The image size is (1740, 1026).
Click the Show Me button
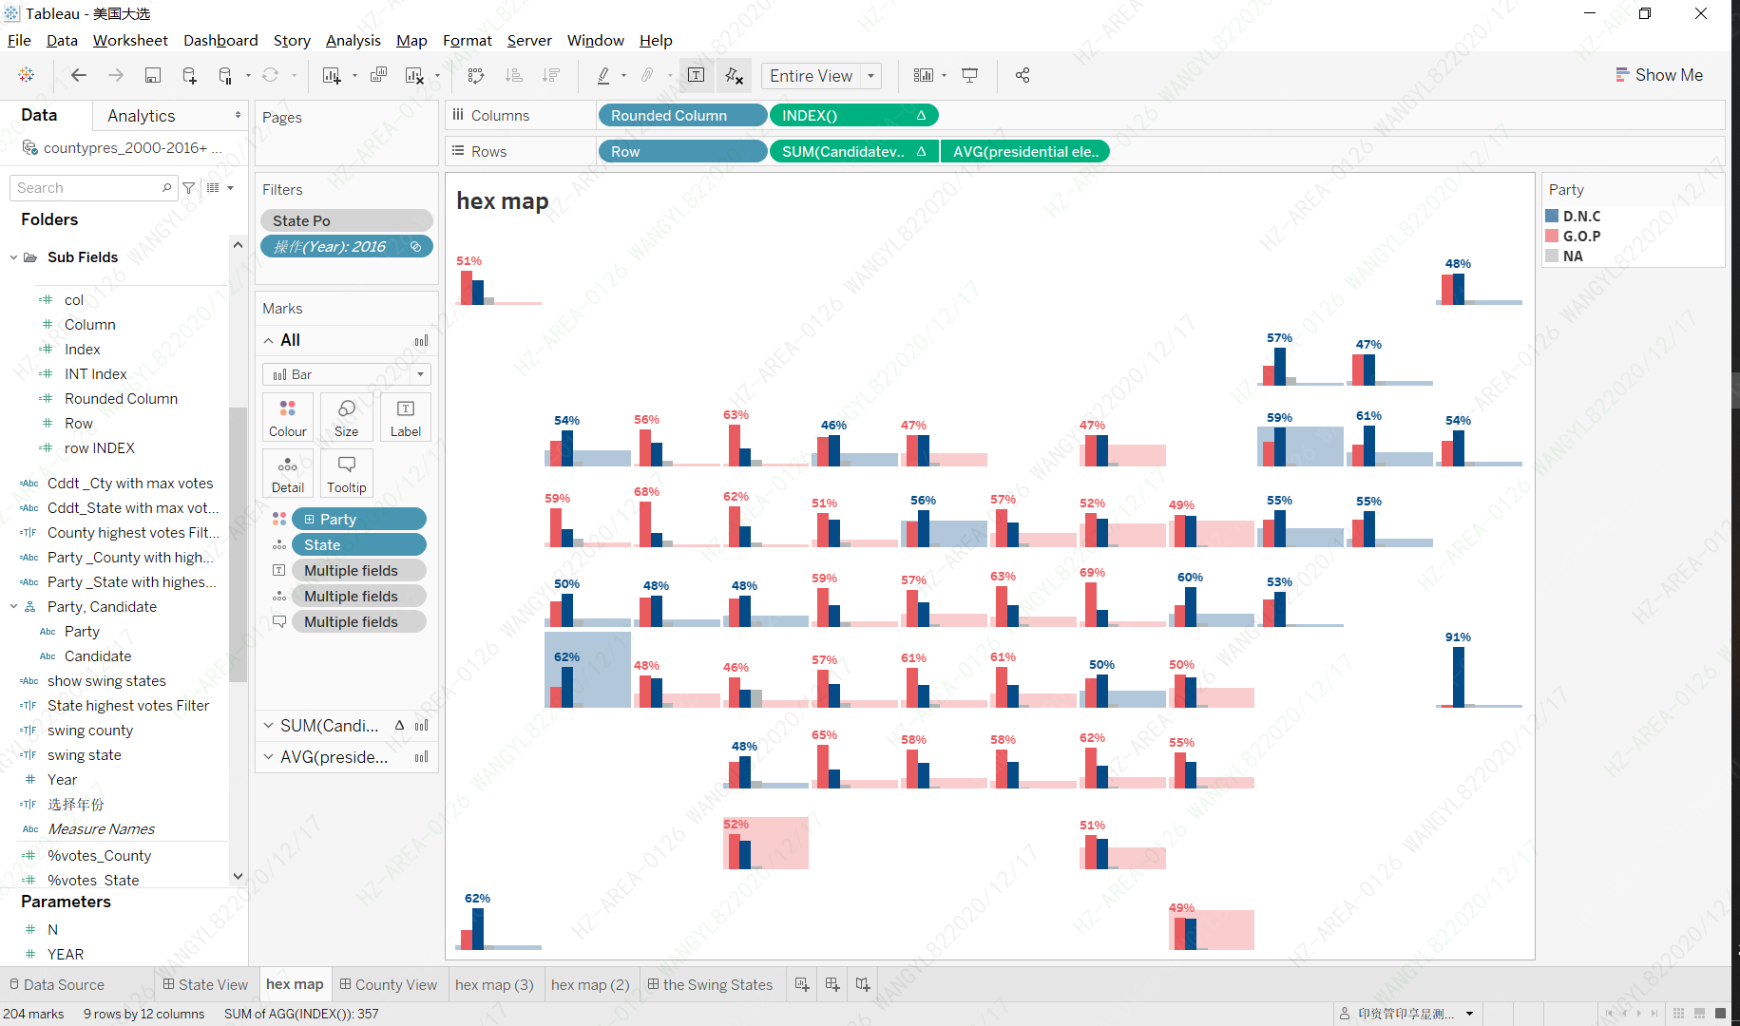(1658, 75)
